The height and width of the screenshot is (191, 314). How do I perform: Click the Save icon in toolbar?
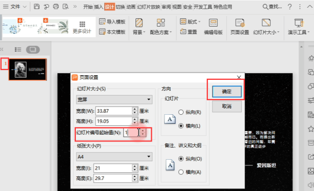37,7
